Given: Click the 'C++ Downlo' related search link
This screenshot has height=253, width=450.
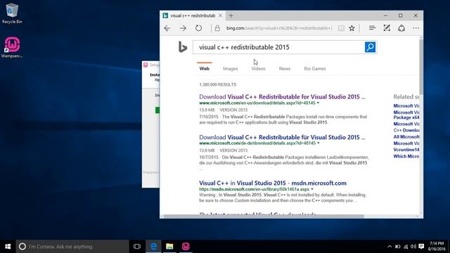Looking at the screenshot, I should coord(406,130).
